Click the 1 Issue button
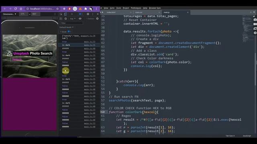Screen dimensions: 257x144 tap(65, 32)
